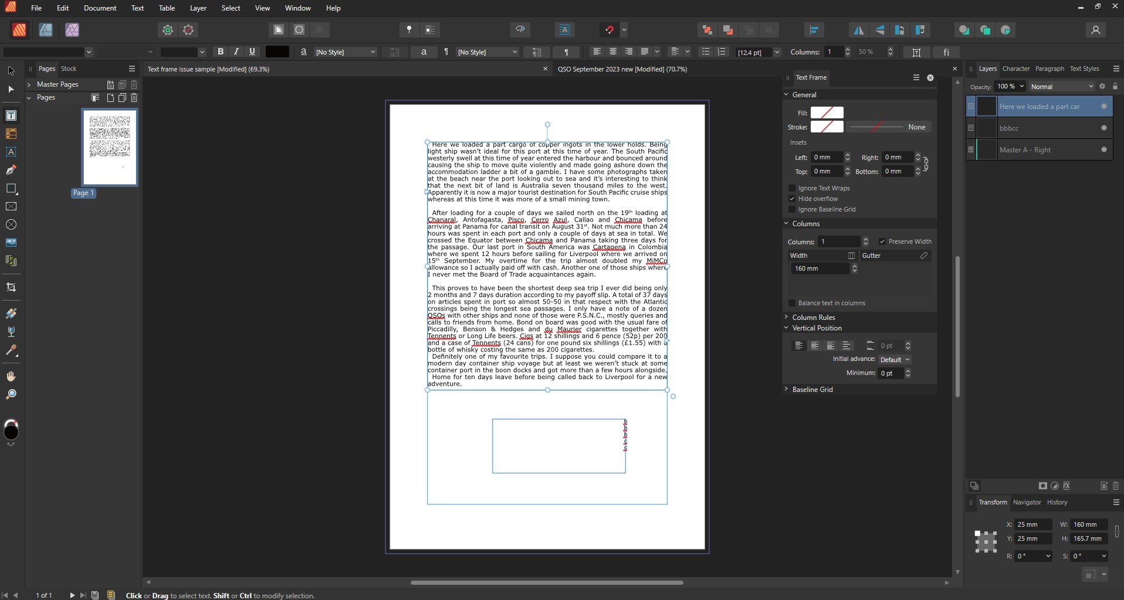Enable Ignore Text Wraps in Text Frame panel

pos(792,188)
